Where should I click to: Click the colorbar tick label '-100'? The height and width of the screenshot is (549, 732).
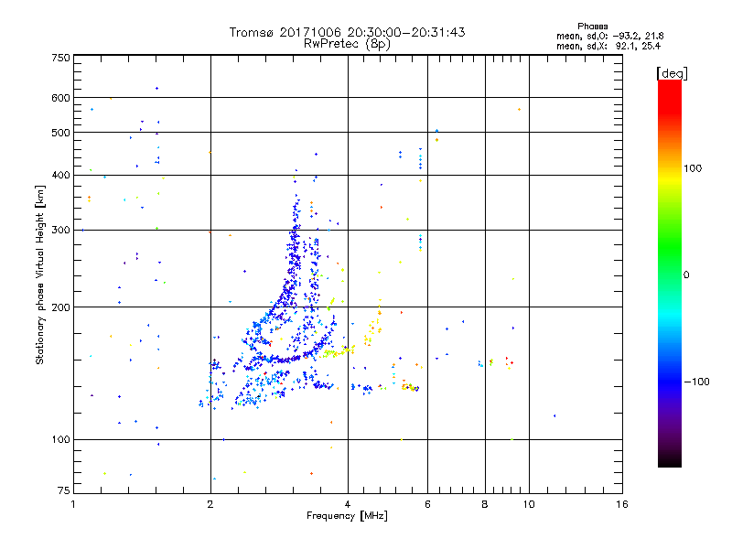(696, 382)
